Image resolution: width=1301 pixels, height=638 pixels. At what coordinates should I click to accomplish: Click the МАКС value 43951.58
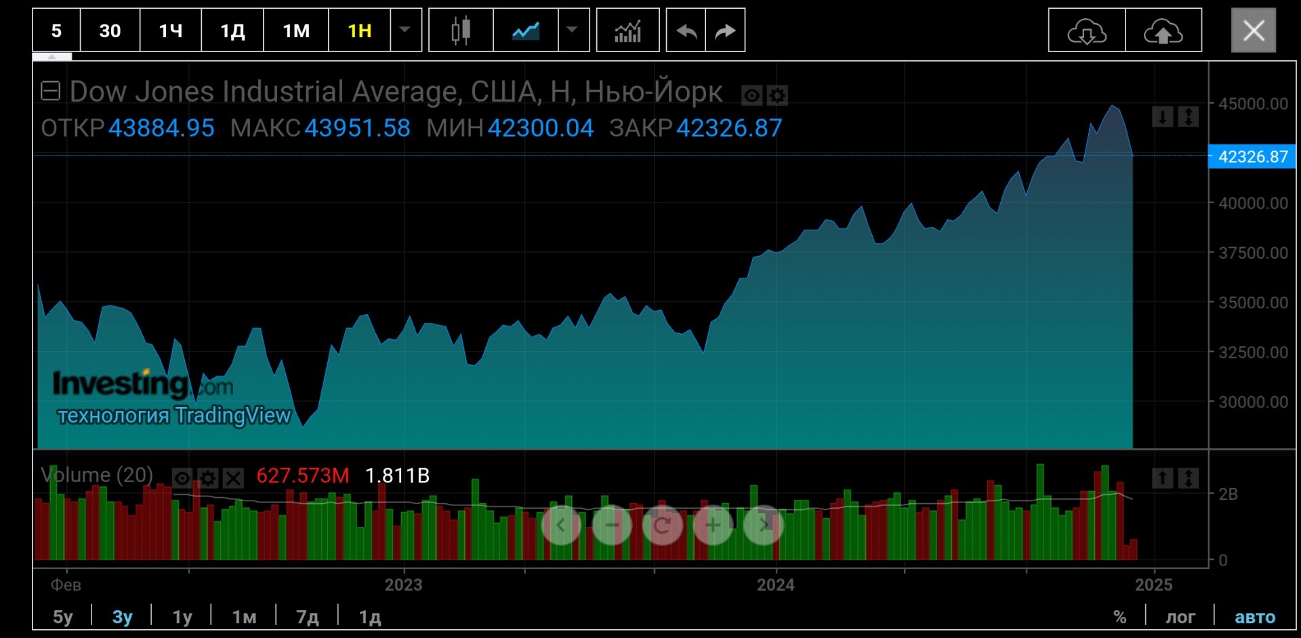click(x=357, y=128)
